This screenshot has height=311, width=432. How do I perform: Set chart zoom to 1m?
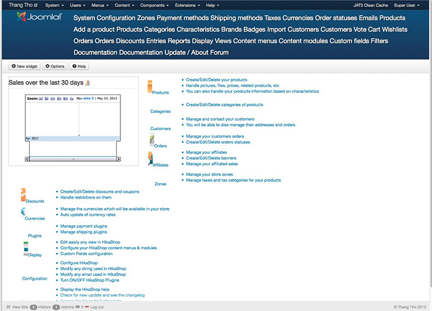pyautogui.click(x=52, y=98)
